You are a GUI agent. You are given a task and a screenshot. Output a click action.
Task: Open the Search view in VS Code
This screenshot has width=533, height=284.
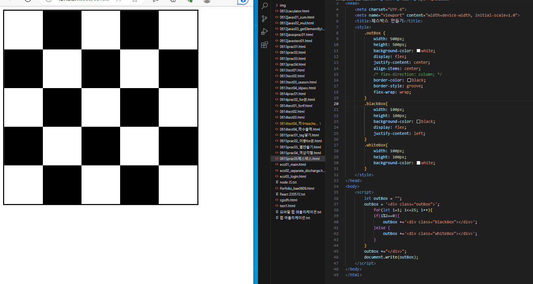point(265,6)
